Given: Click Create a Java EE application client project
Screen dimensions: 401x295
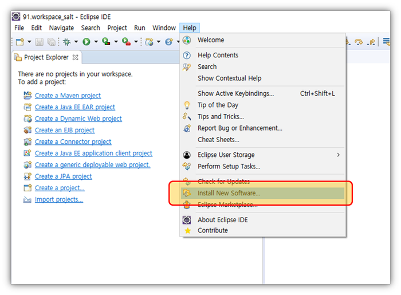Looking at the screenshot, I should [x=93, y=153].
